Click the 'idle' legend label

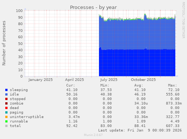pos(14,94)
